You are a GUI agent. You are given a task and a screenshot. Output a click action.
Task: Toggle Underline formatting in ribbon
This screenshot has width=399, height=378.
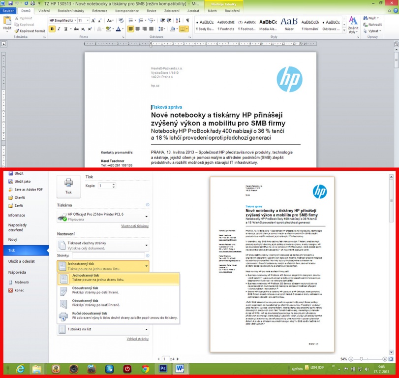(x=65, y=29)
